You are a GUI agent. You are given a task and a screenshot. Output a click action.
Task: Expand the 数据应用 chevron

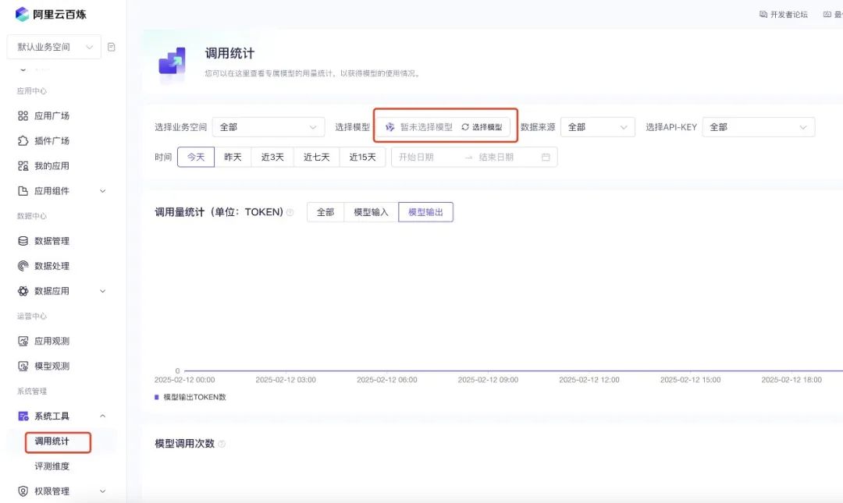click(x=103, y=291)
